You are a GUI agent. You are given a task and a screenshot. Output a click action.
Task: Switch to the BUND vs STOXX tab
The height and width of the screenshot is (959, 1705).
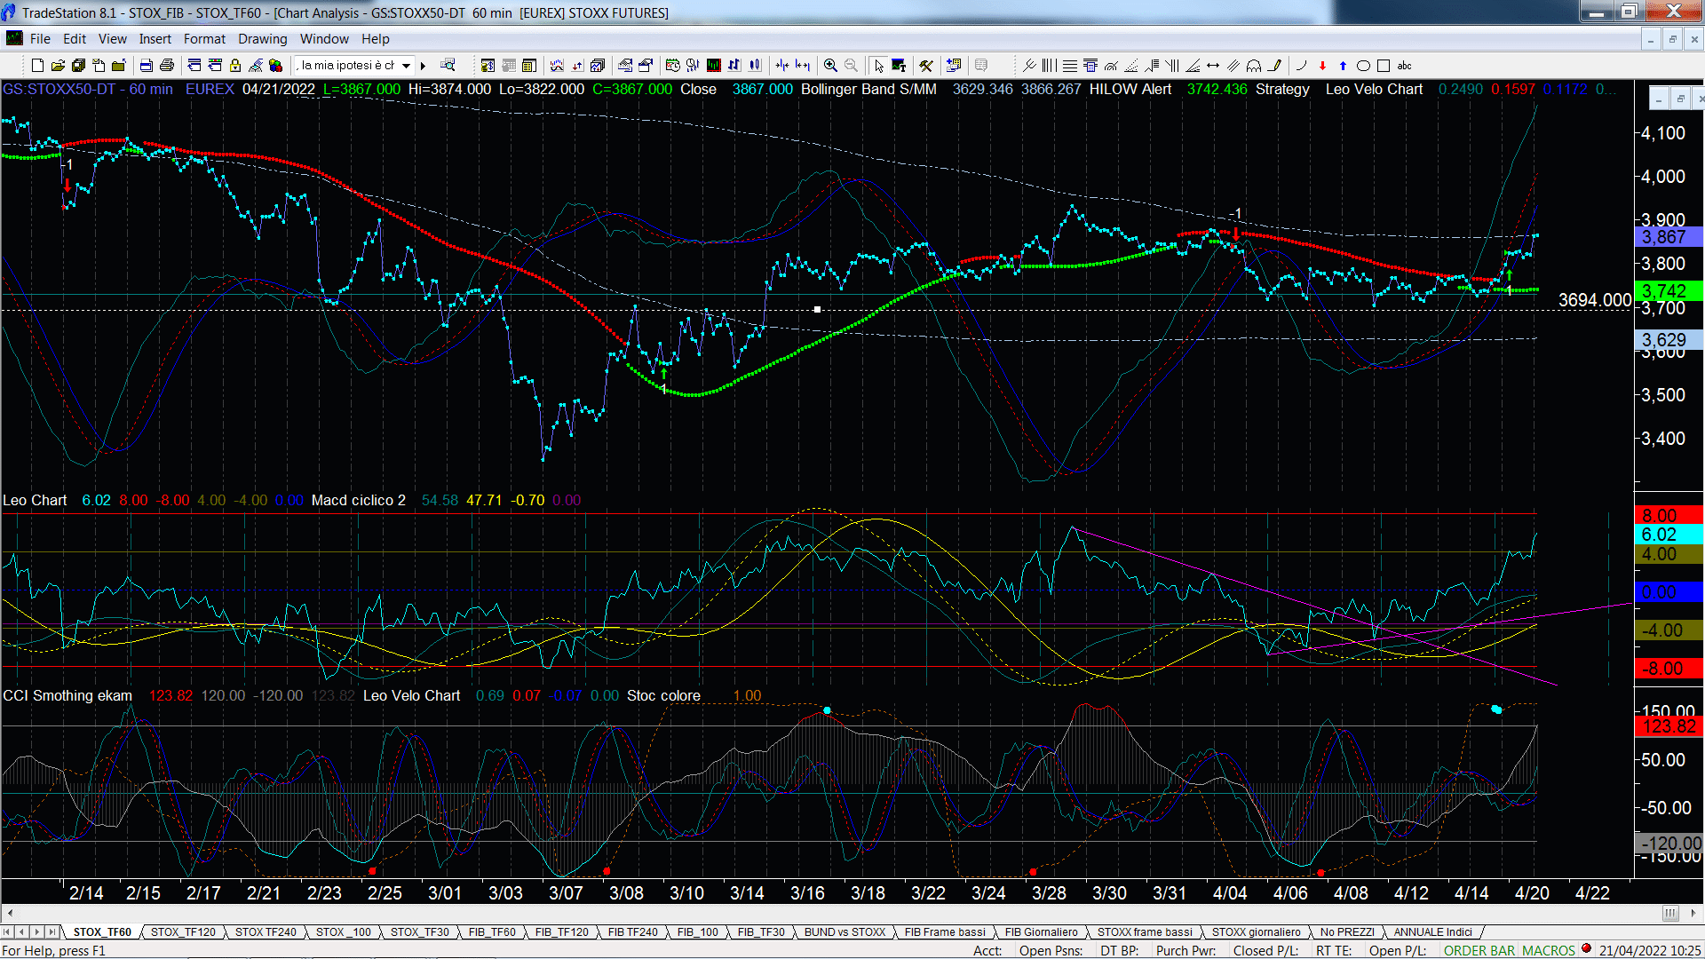click(845, 932)
